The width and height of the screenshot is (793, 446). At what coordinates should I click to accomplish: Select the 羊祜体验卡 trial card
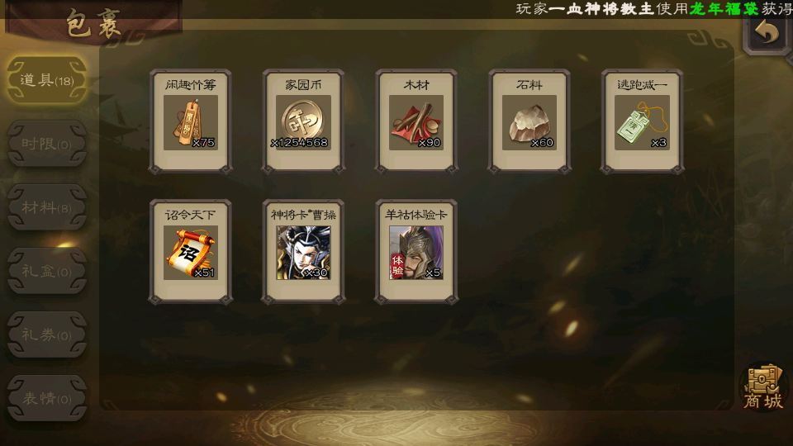416,252
